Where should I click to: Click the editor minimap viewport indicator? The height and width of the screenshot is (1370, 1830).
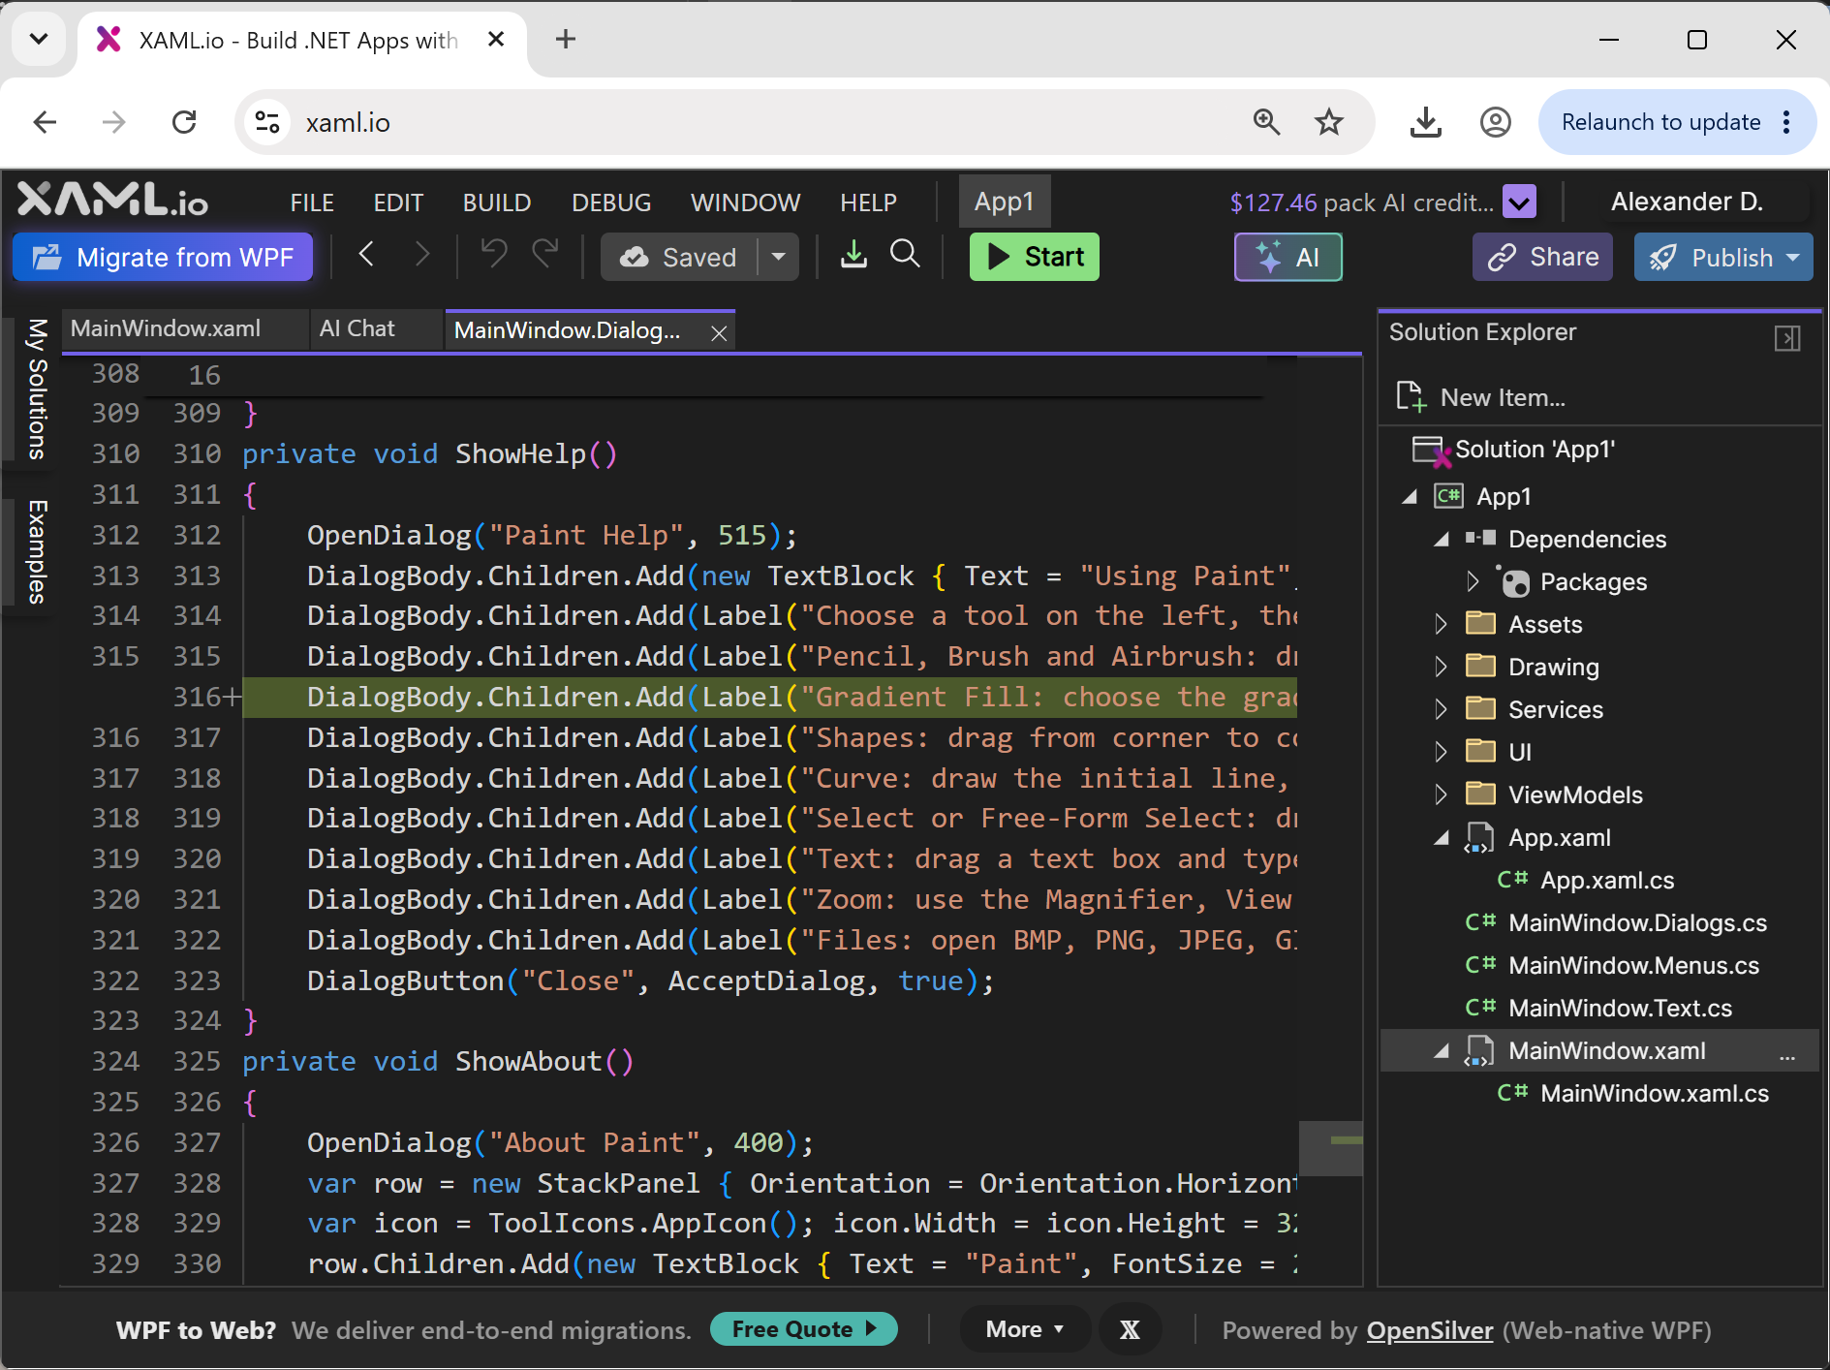coord(1330,1148)
